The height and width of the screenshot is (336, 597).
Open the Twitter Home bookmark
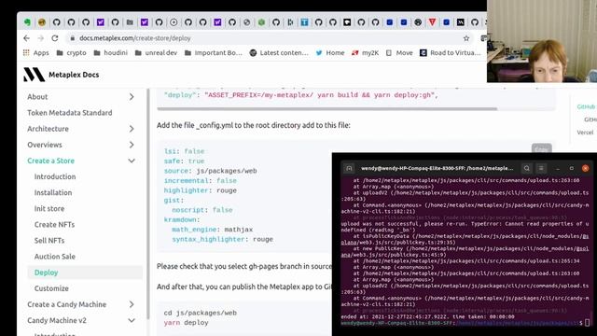pos(330,53)
